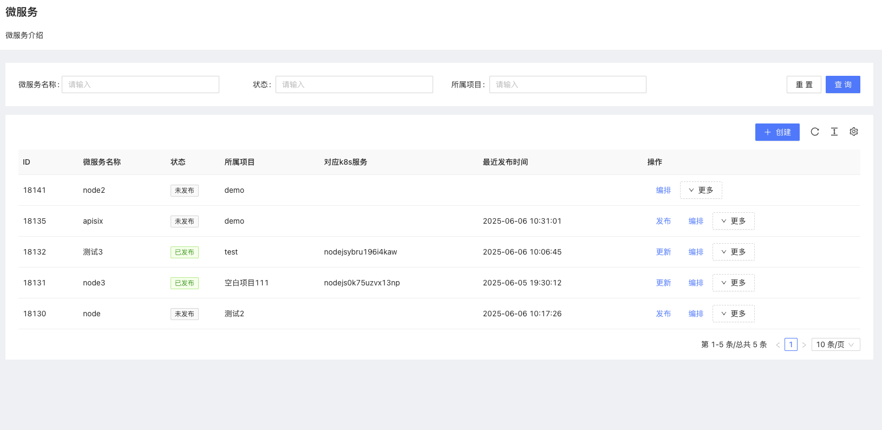The image size is (882, 430).
Task: Go to next page arrow
Action: (804, 344)
